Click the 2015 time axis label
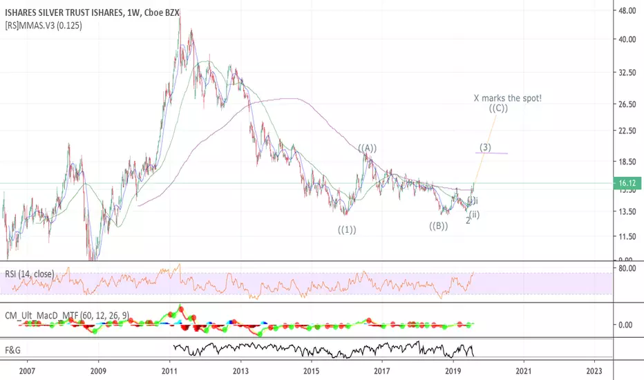The image size is (644, 380). point(312,372)
